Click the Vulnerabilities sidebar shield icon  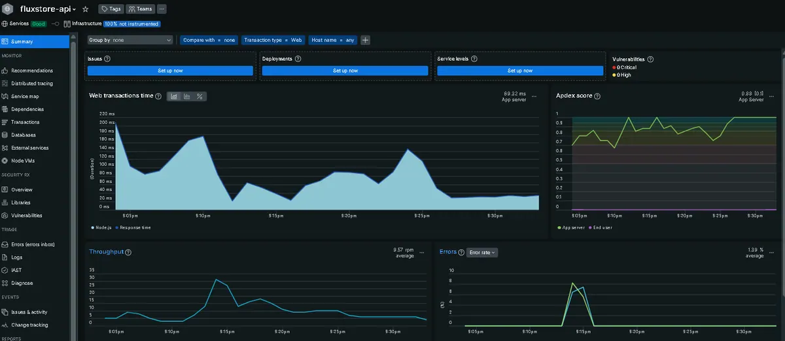[x=5, y=216]
